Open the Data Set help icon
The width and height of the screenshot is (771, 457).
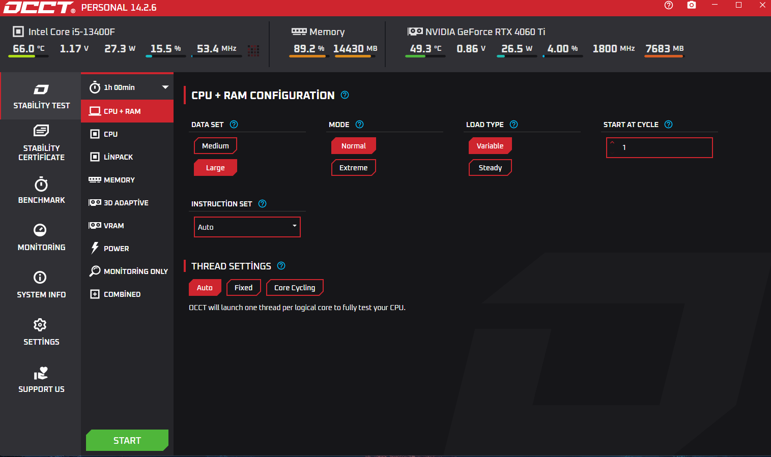[234, 125]
